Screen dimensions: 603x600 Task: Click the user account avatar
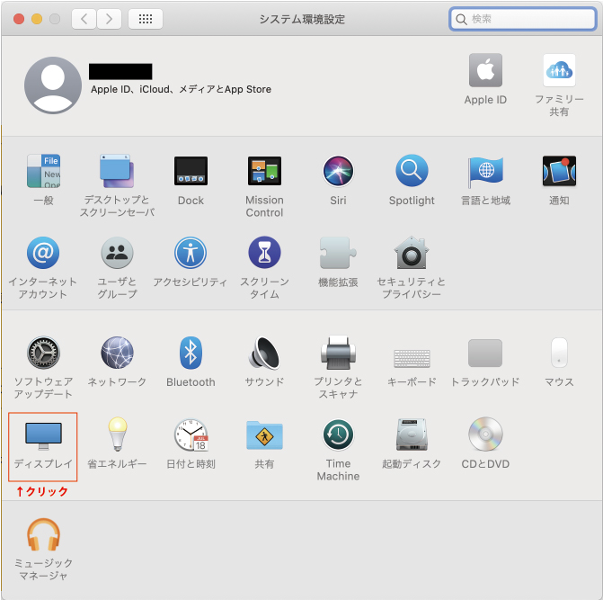click(53, 85)
